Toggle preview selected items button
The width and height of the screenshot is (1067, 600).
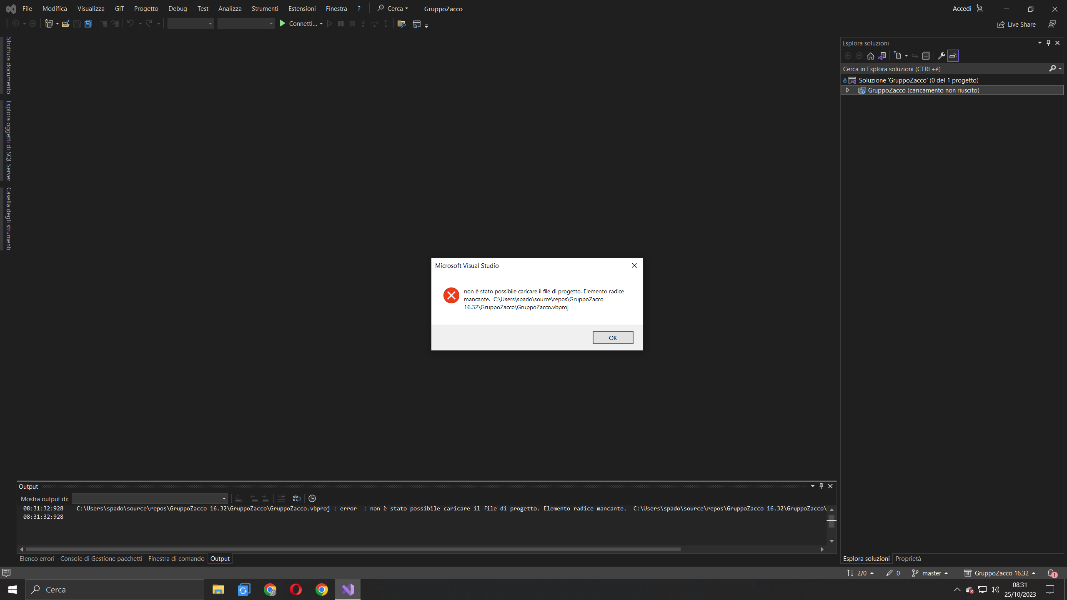point(953,55)
